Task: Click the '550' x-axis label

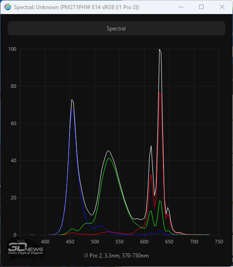Action: 119,242
